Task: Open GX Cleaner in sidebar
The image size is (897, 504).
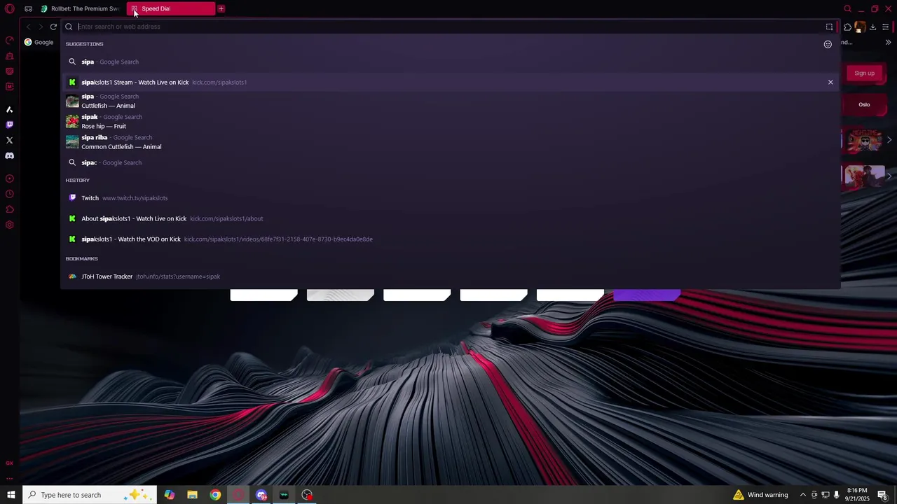Action: pyautogui.click(x=10, y=56)
